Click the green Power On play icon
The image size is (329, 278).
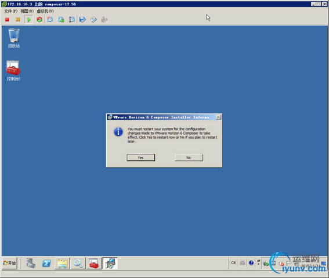pos(29,20)
